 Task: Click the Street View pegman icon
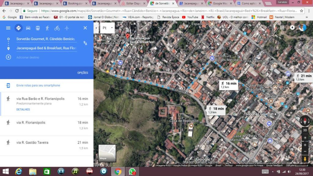[305, 159]
